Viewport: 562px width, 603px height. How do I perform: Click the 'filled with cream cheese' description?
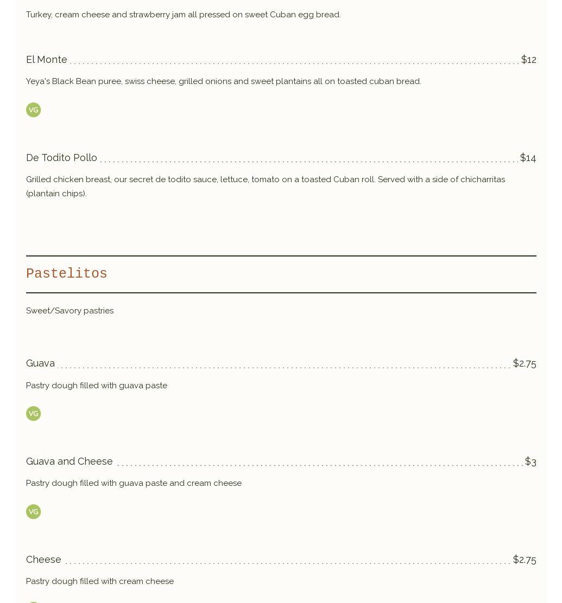[100, 581]
